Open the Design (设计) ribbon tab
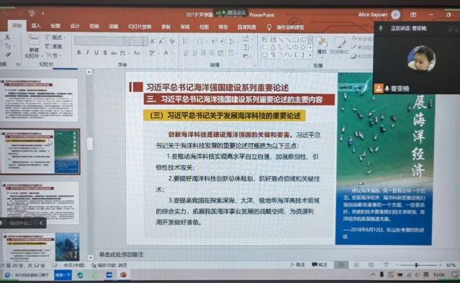 pyautogui.click(x=75, y=26)
